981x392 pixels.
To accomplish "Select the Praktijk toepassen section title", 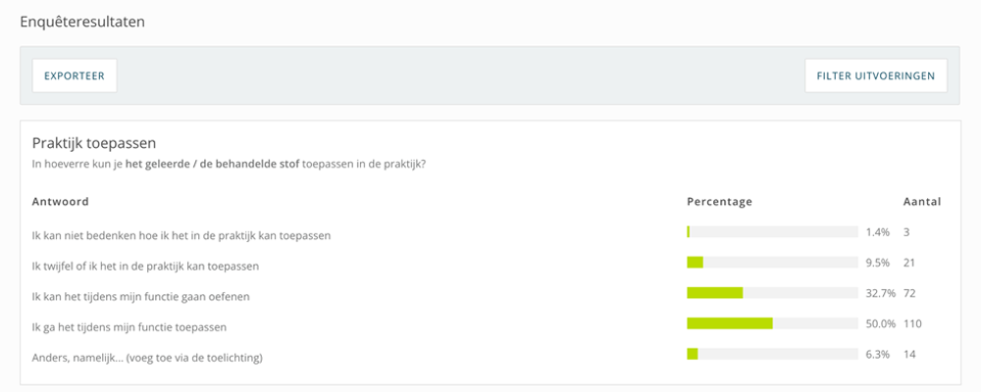I will coord(94,143).
